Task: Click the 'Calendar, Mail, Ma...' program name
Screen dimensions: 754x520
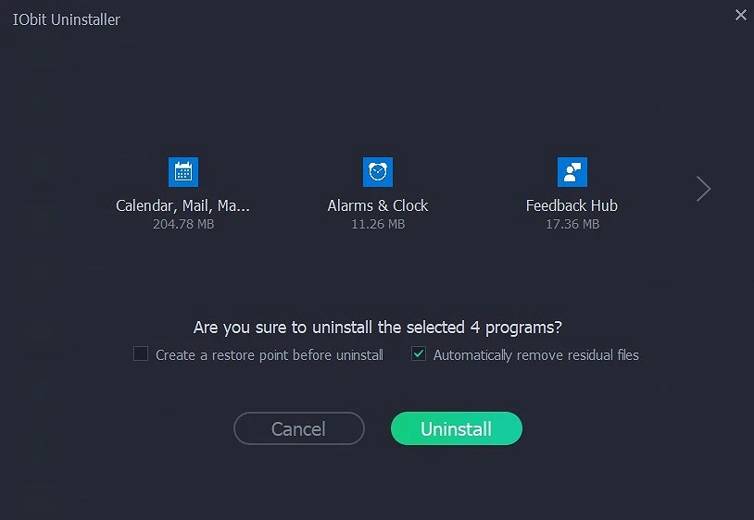Action: pos(183,205)
